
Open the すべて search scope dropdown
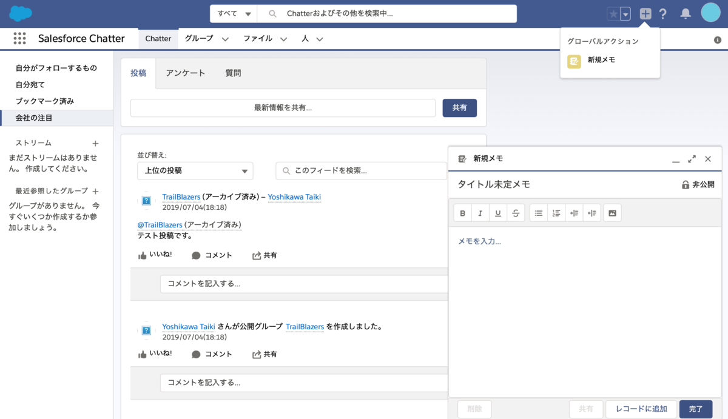[x=233, y=13]
